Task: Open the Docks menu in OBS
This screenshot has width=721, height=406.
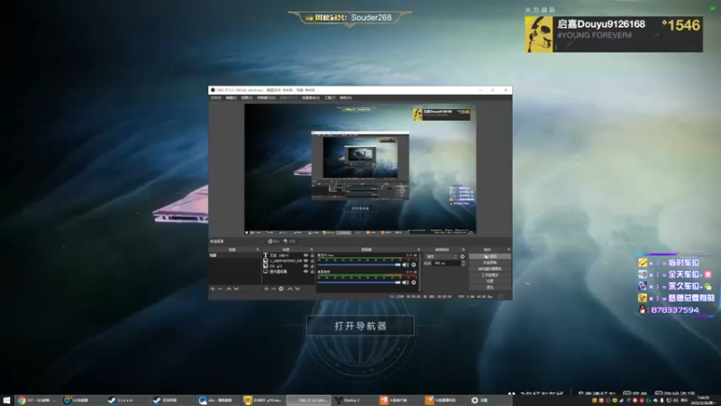Action: coord(266,97)
